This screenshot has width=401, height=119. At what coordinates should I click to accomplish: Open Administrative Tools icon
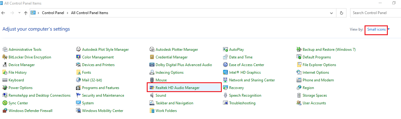coord(5,50)
